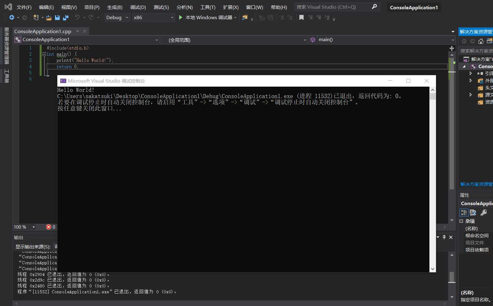Click the property pages wrench icon
Viewport: 493px width, 306px height.
point(484,213)
